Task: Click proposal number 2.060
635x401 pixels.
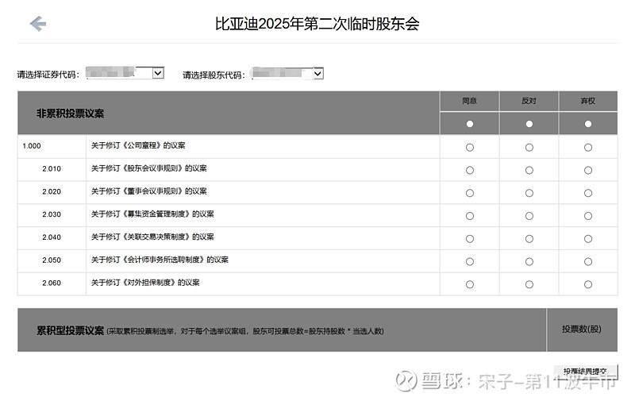Action: coord(52,283)
